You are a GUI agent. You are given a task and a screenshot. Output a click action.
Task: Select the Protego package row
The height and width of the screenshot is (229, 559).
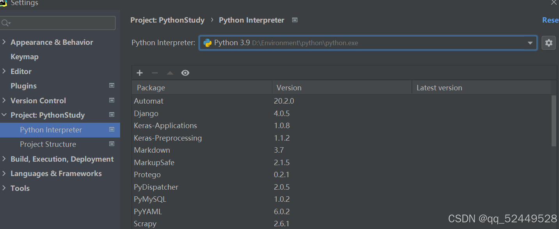point(341,174)
